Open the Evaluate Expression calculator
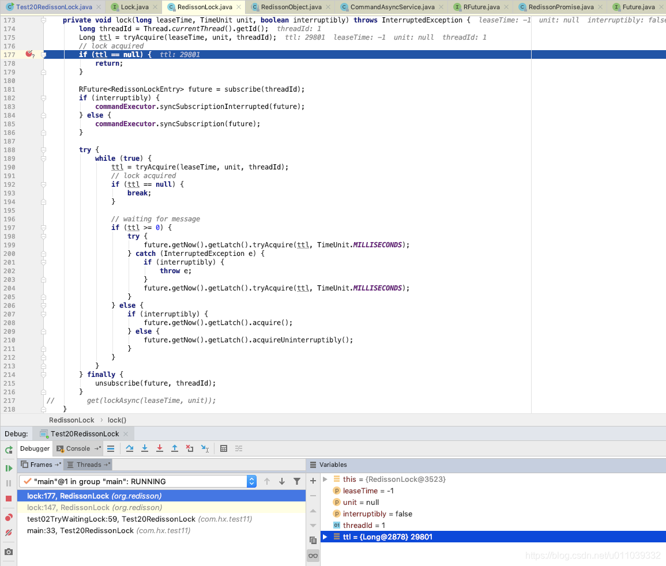Image resolution: width=666 pixels, height=566 pixels. (x=224, y=448)
